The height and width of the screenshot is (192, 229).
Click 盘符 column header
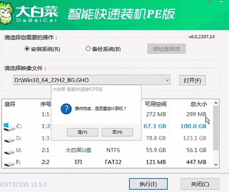[10, 104]
